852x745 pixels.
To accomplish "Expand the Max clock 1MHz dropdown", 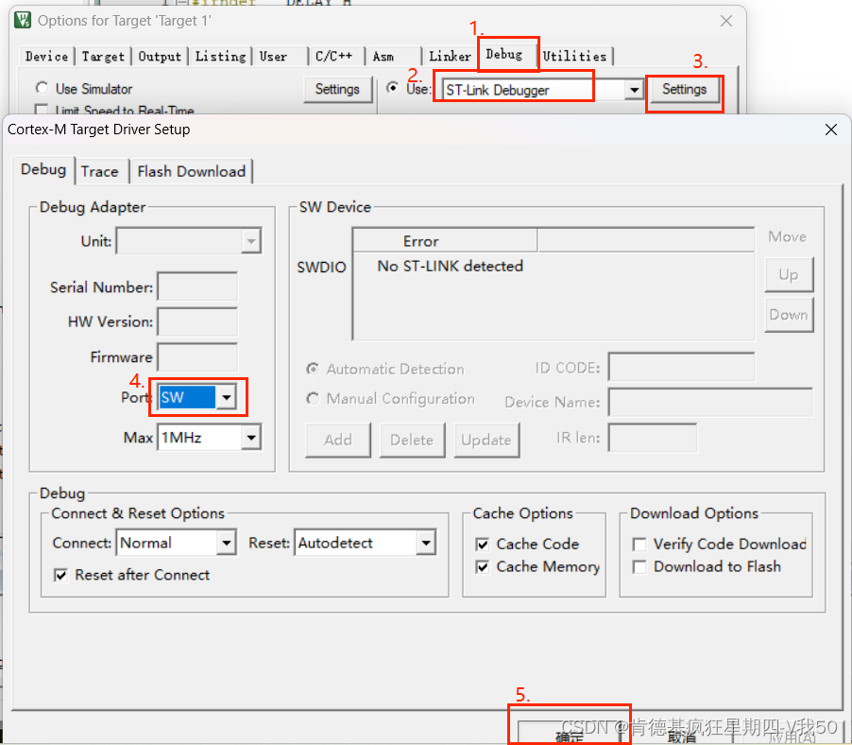I will coord(251,438).
